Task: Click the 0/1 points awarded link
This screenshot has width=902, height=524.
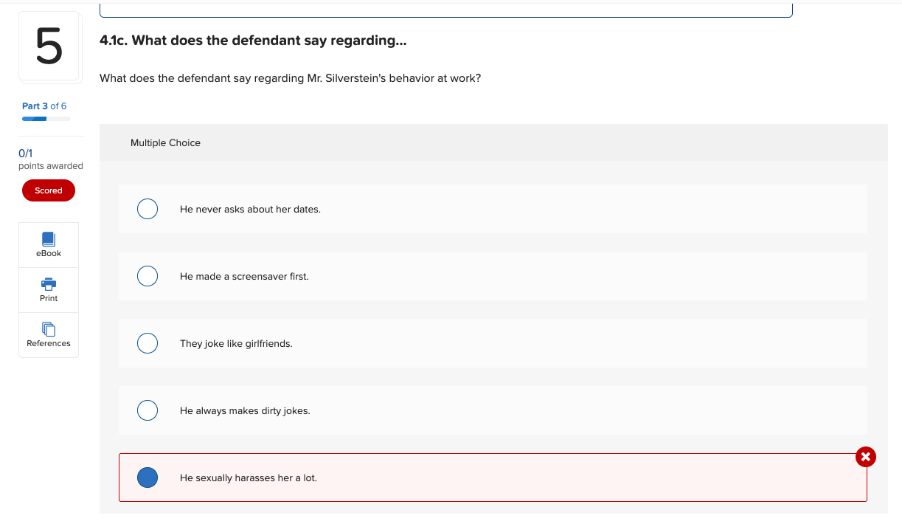Action: pos(24,154)
